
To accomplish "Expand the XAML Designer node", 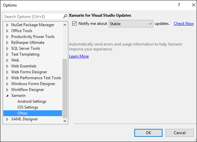I will point(8,119).
